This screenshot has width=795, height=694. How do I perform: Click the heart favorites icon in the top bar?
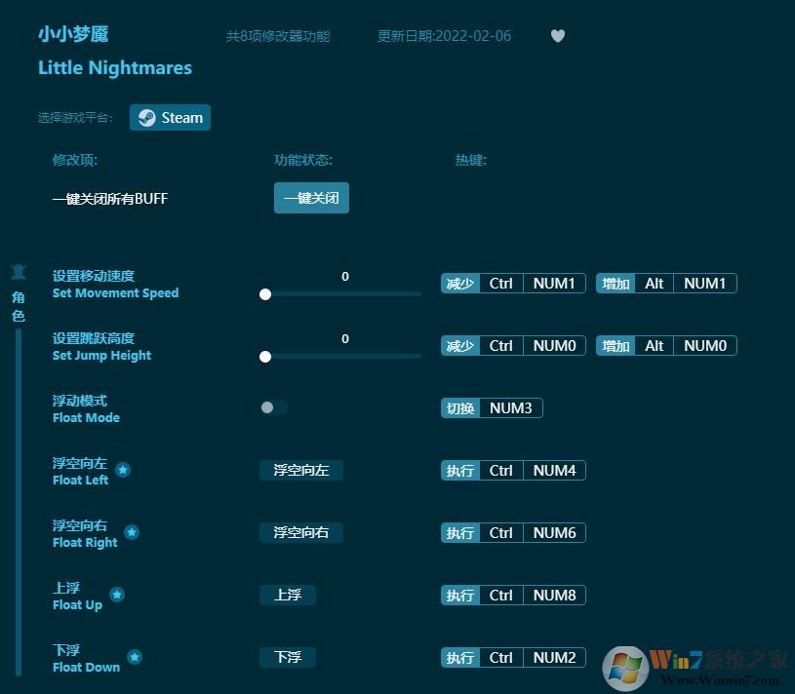click(557, 35)
